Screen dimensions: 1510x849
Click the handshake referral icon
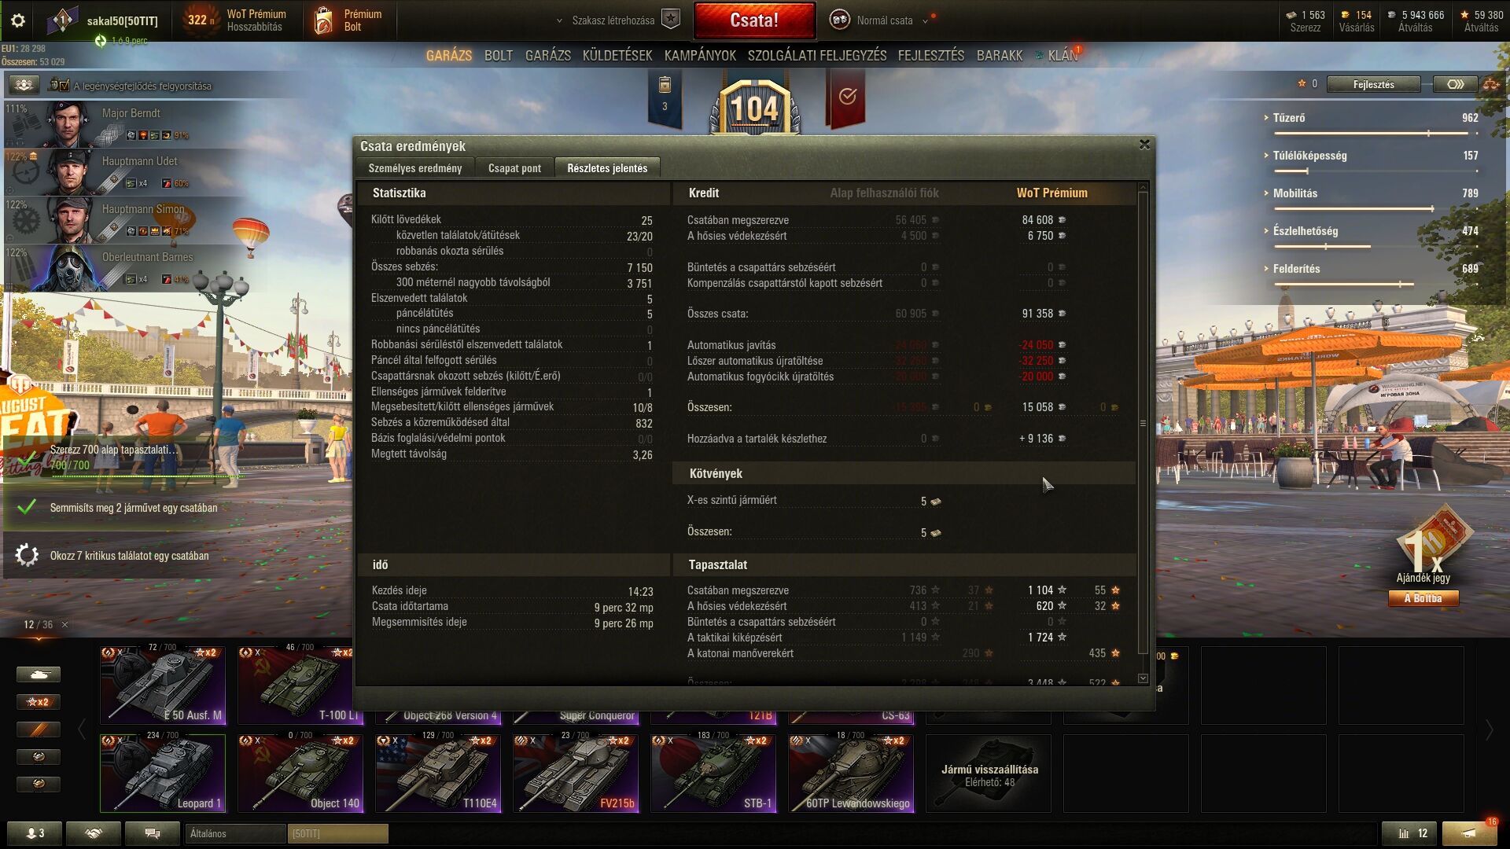coord(94,833)
